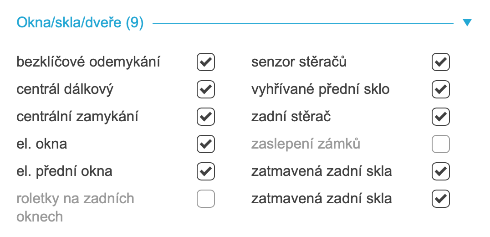The height and width of the screenshot is (237, 490).
Task: Select the 'zadní stěrač' text label
Action: 291,117
